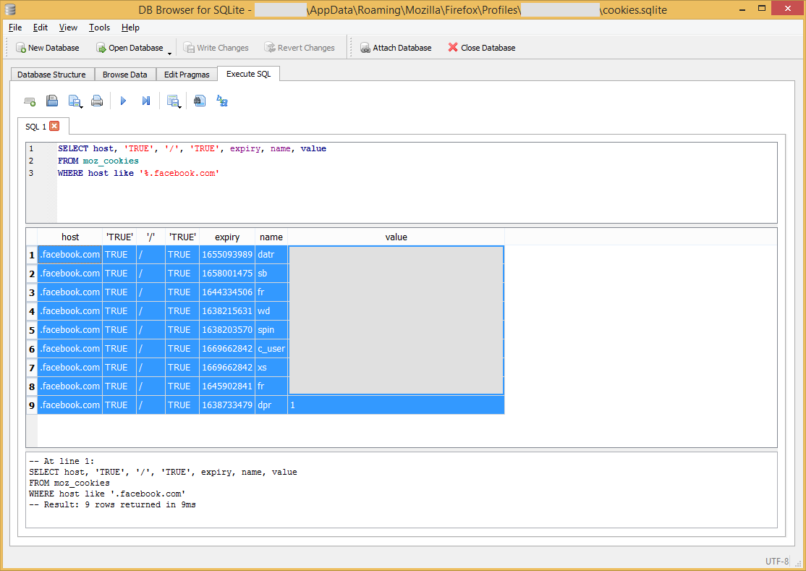Open the Edit menu
806x571 pixels.
(x=41, y=28)
